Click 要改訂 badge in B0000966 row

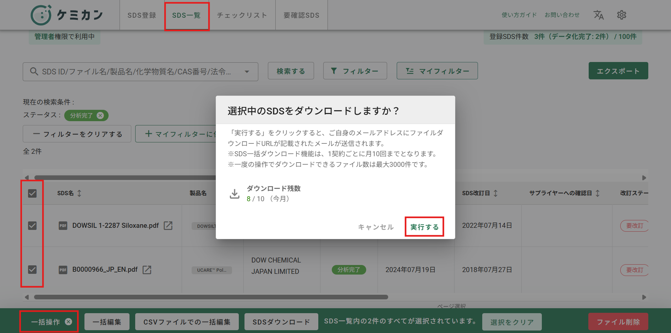click(634, 270)
